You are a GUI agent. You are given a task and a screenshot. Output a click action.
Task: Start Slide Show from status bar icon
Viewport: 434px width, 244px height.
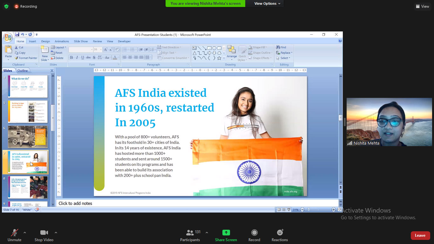pyautogui.click(x=288, y=210)
